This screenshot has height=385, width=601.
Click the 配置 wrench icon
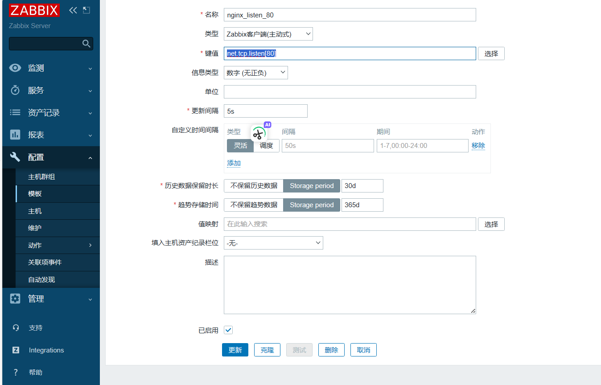[x=15, y=157]
